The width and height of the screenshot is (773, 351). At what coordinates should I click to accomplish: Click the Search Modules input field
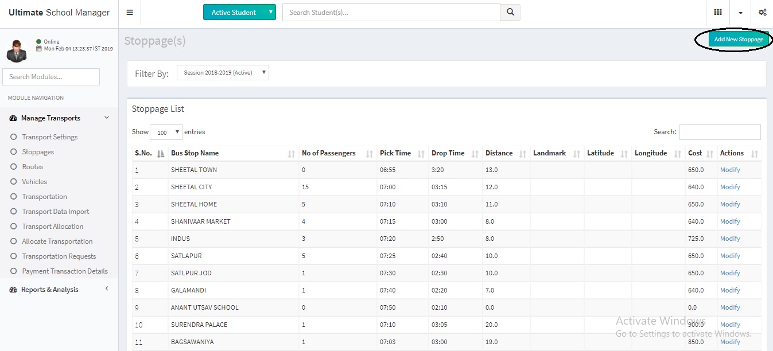point(51,77)
